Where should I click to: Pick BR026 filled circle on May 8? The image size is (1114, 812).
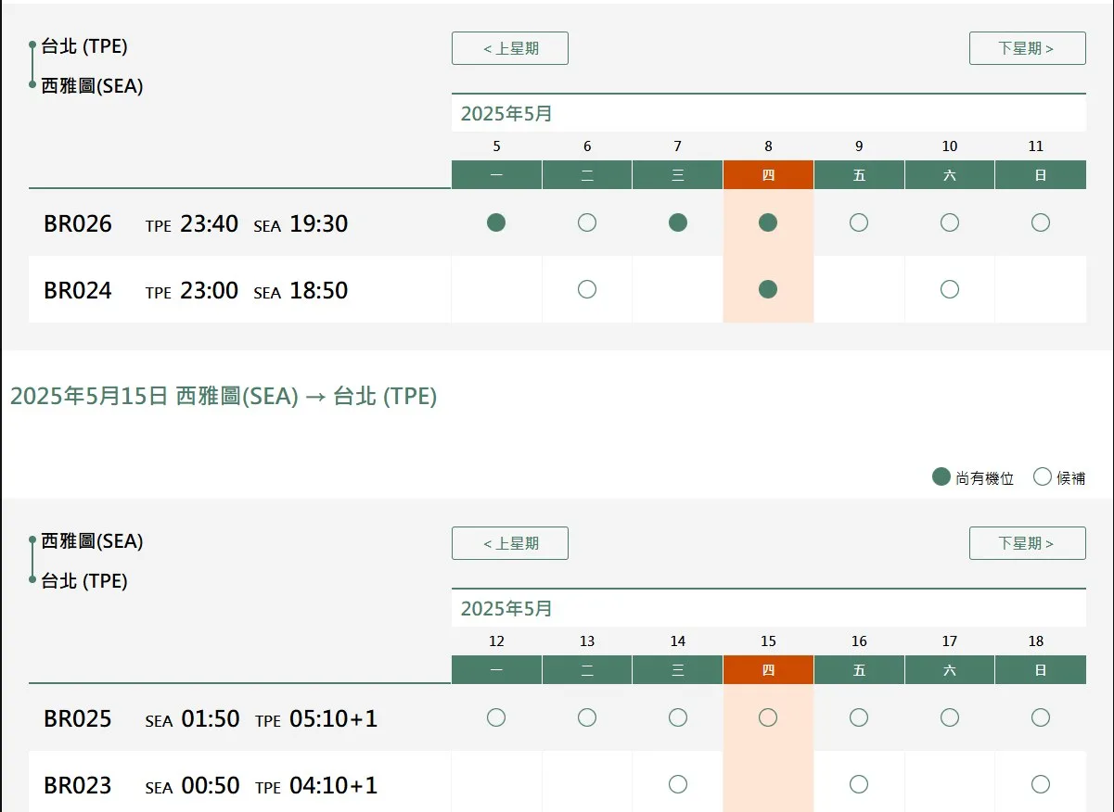click(768, 222)
